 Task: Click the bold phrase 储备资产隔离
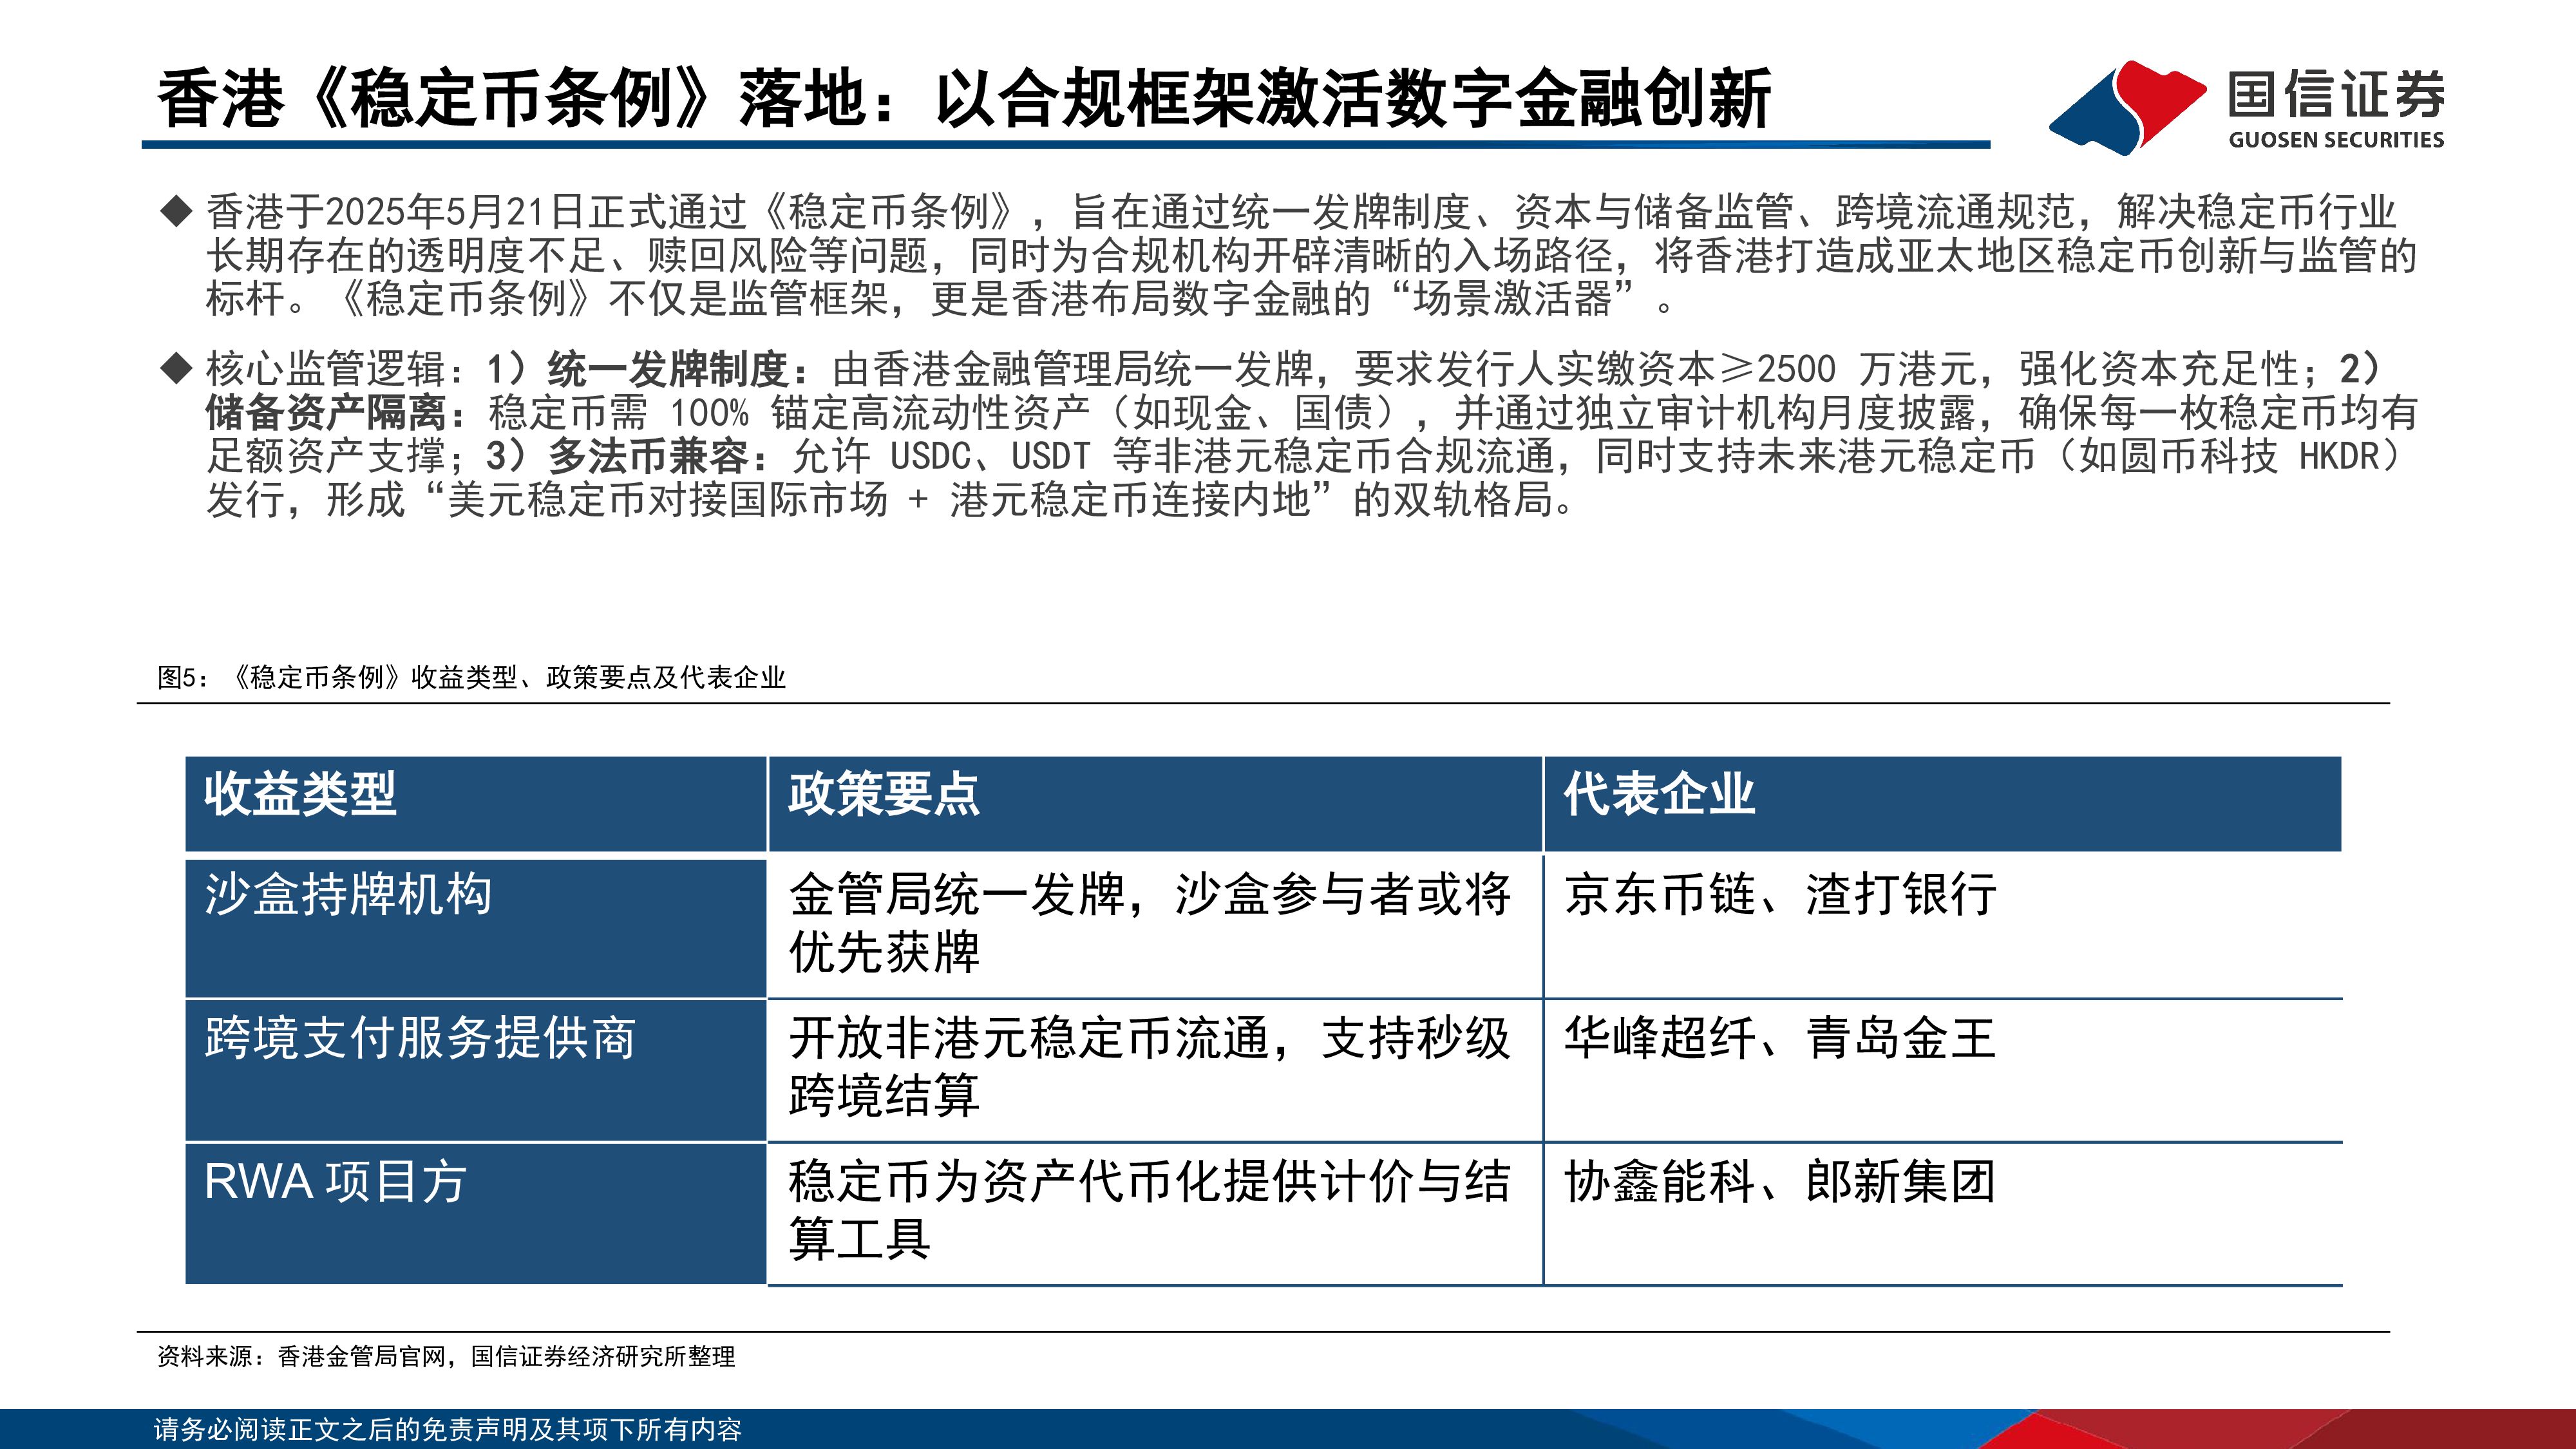pos(326,412)
